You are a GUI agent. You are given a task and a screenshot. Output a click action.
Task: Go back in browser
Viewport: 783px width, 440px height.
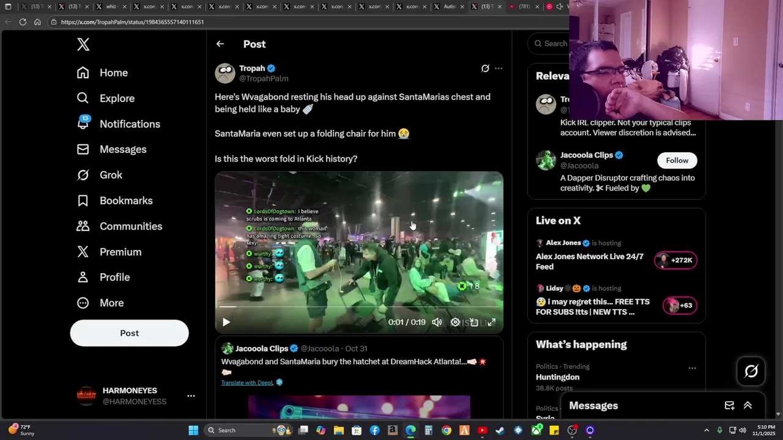pos(8,21)
